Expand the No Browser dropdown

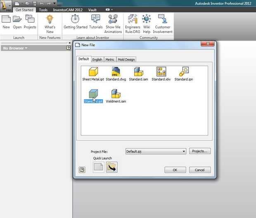point(15,48)
